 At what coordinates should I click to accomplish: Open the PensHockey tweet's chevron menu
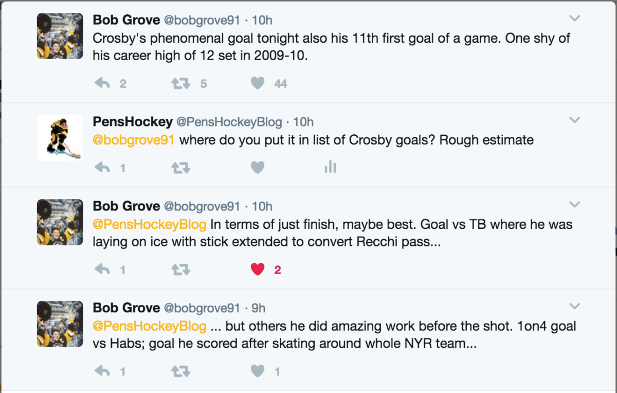pyautogui.click(x=574, y=120)
